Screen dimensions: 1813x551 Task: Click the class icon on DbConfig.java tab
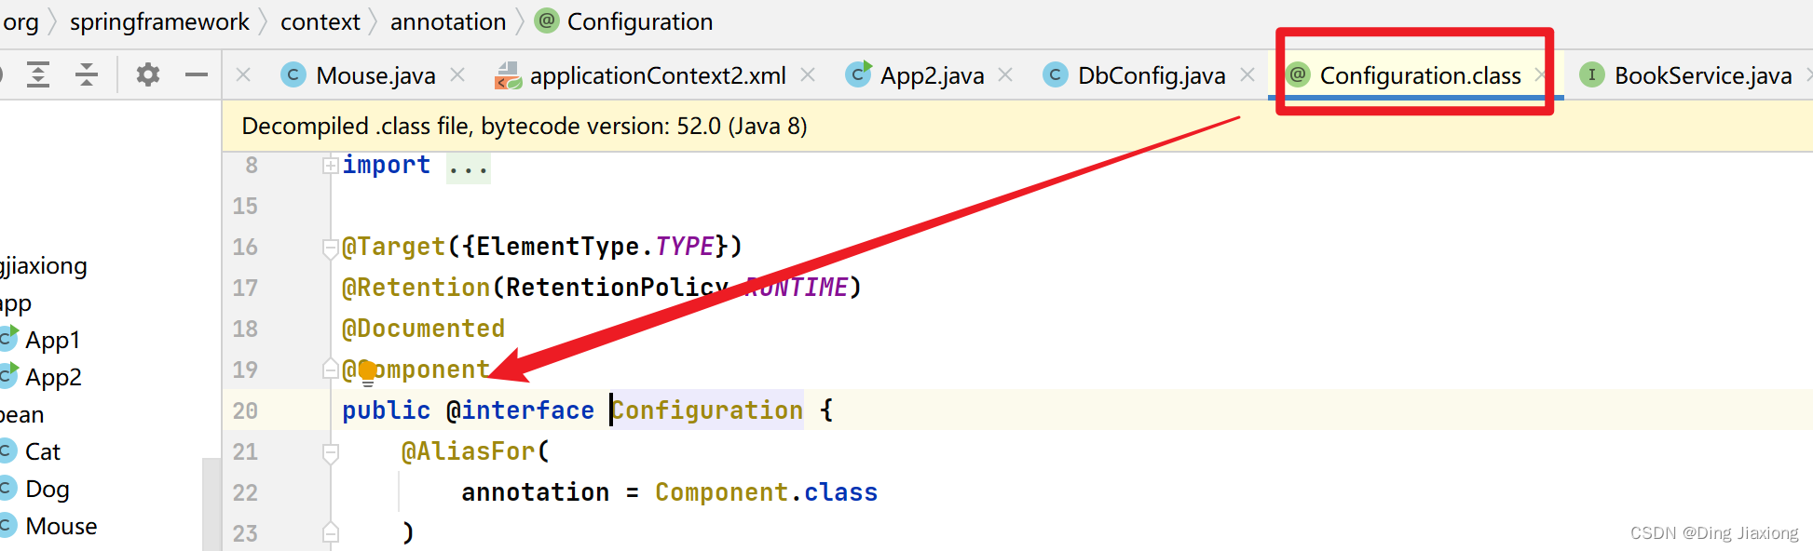1056,74
